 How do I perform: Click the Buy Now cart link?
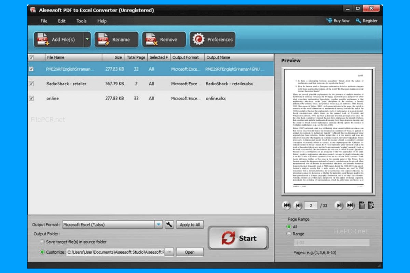(338, 21)
